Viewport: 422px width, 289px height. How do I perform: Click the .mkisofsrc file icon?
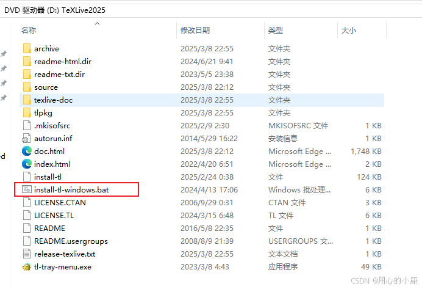point(27,125)
